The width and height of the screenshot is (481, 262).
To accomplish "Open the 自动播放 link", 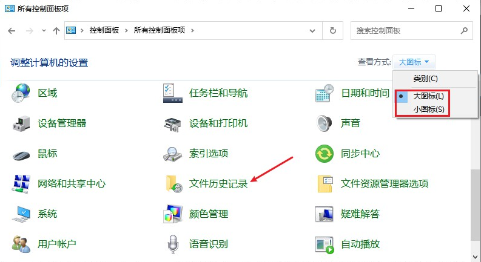I will click(x=360, y=244).
